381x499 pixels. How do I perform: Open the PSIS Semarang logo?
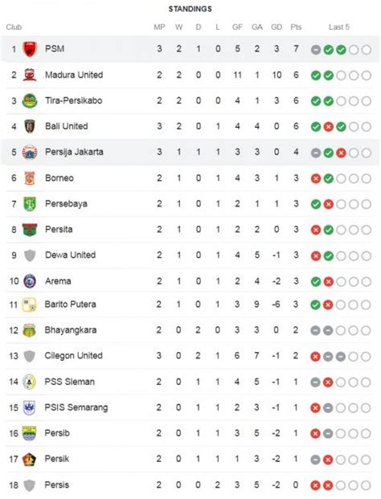pyautogui.click(x=30, y=407)
